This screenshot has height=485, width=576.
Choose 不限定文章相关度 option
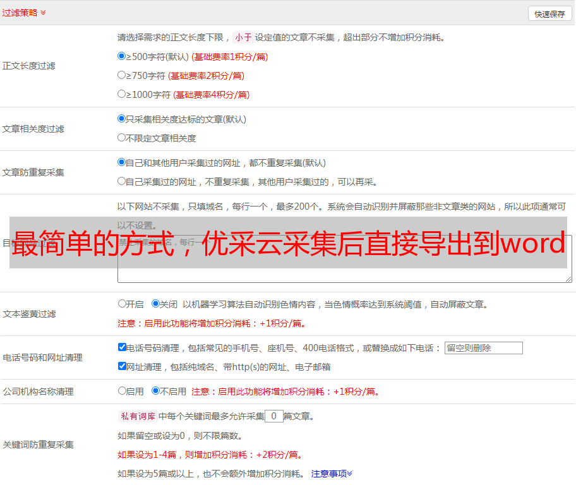coord(122,138)
